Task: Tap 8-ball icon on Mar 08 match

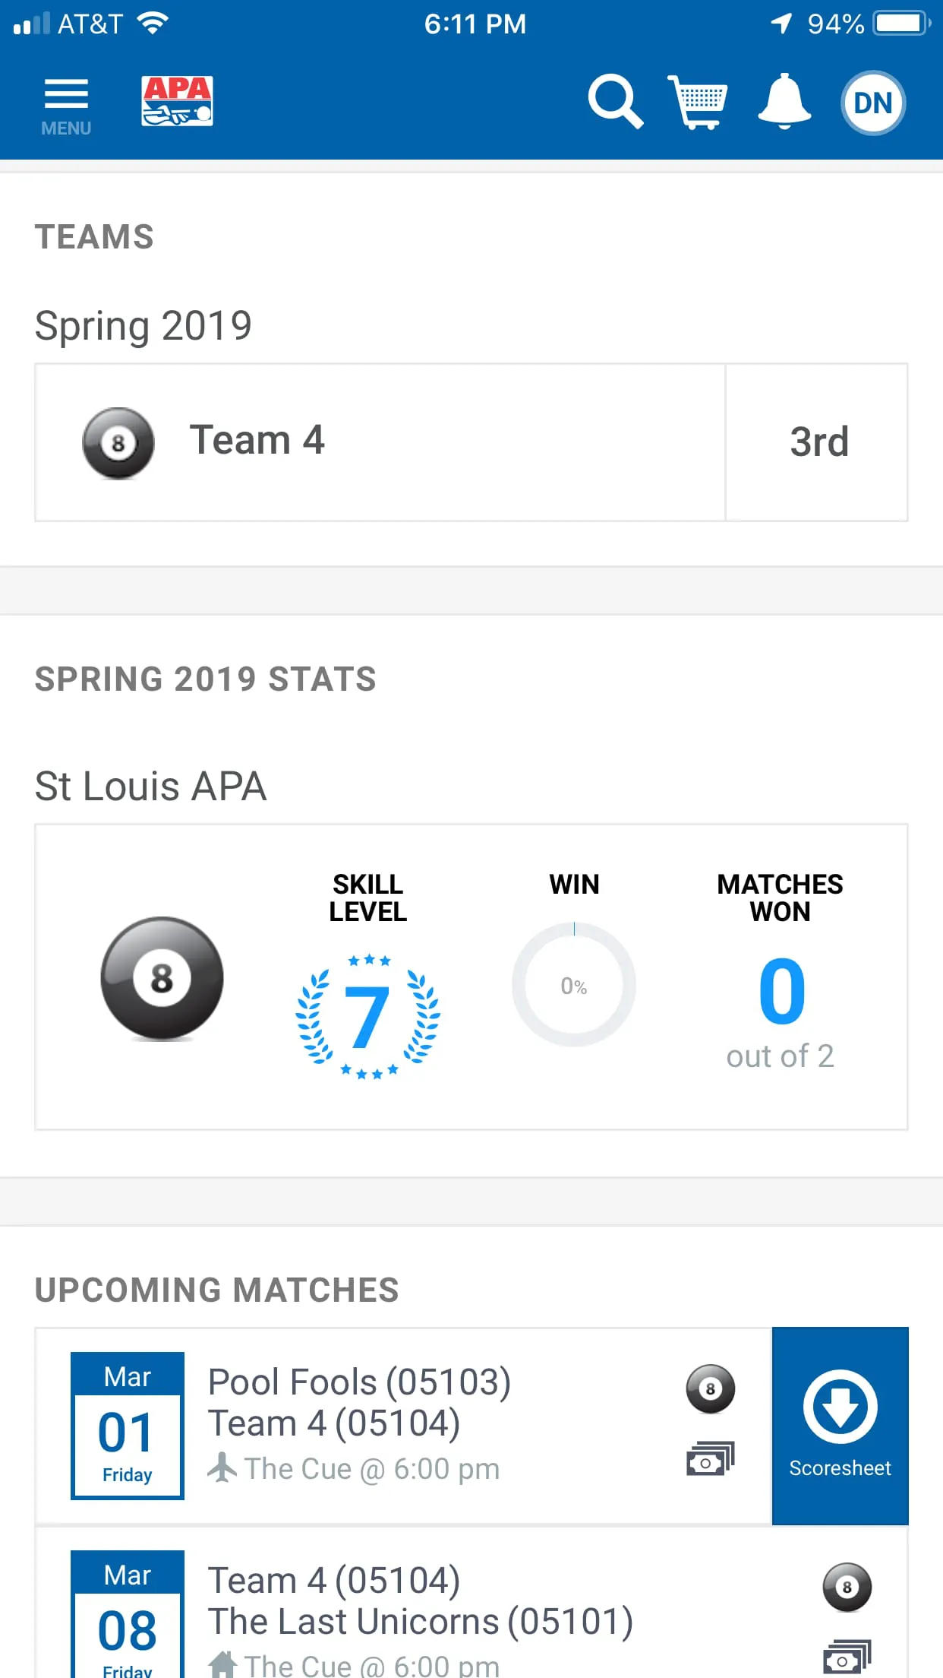Action: pos(847,1587)
